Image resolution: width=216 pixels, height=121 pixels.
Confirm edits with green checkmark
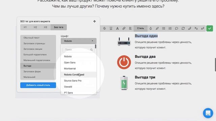[x=210, y=28]
